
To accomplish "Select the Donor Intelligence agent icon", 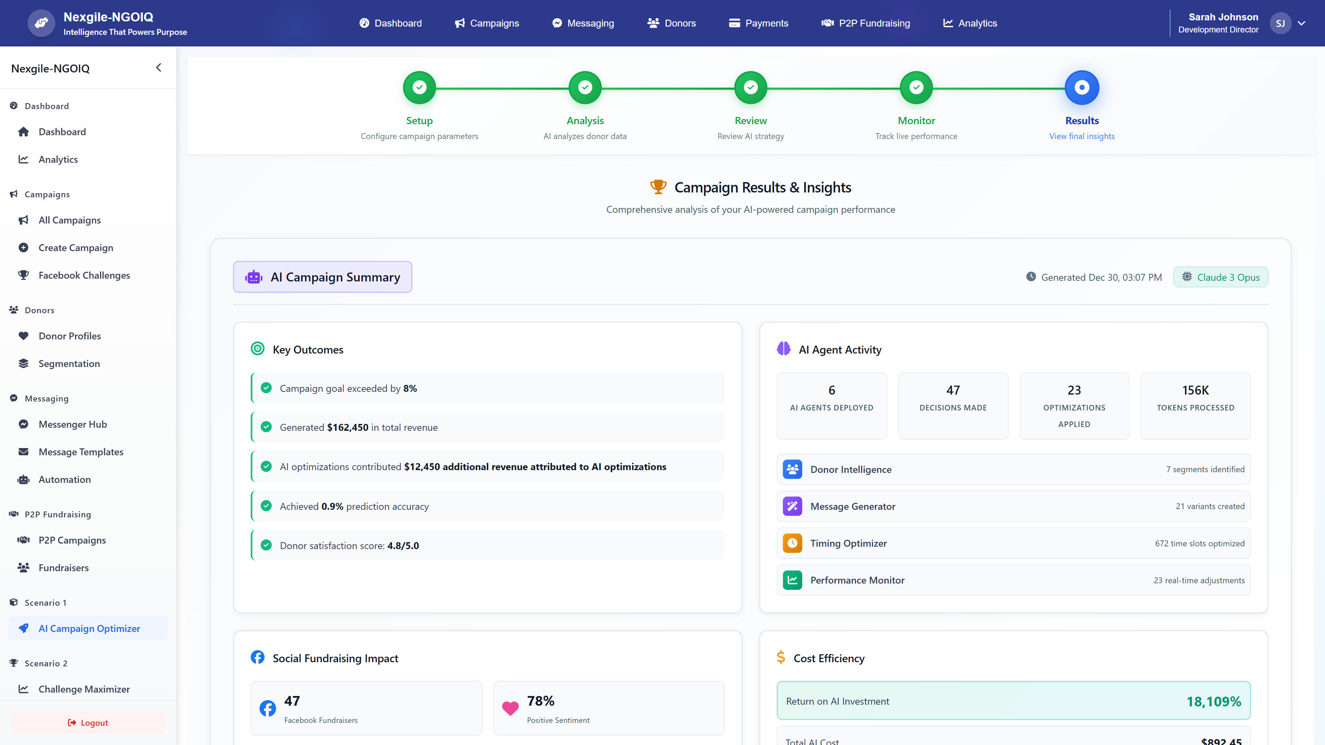I will click(x=793, y=469).
